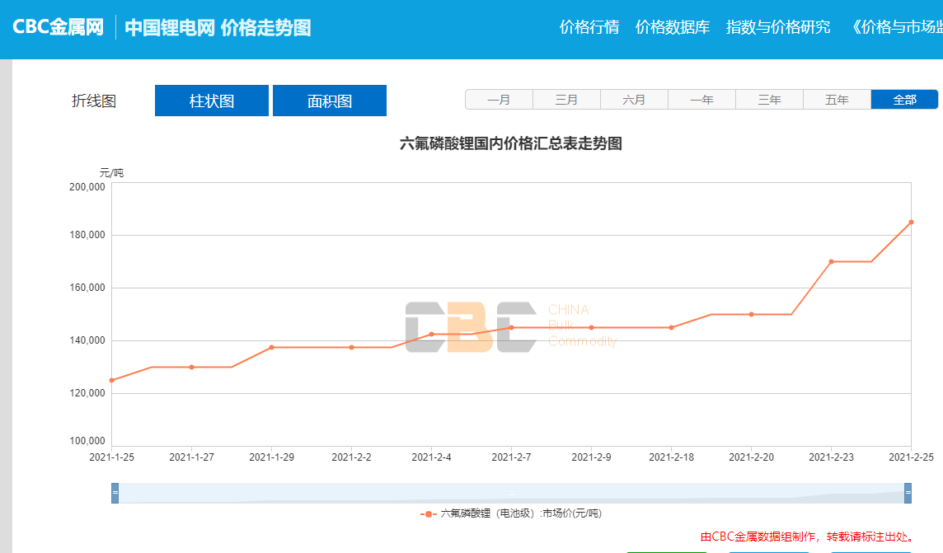Switch to 柱状图 chart type
Image resolution: width=943 pixels, height=553 pixels.
pyautogui.click(x=212, y=101)
